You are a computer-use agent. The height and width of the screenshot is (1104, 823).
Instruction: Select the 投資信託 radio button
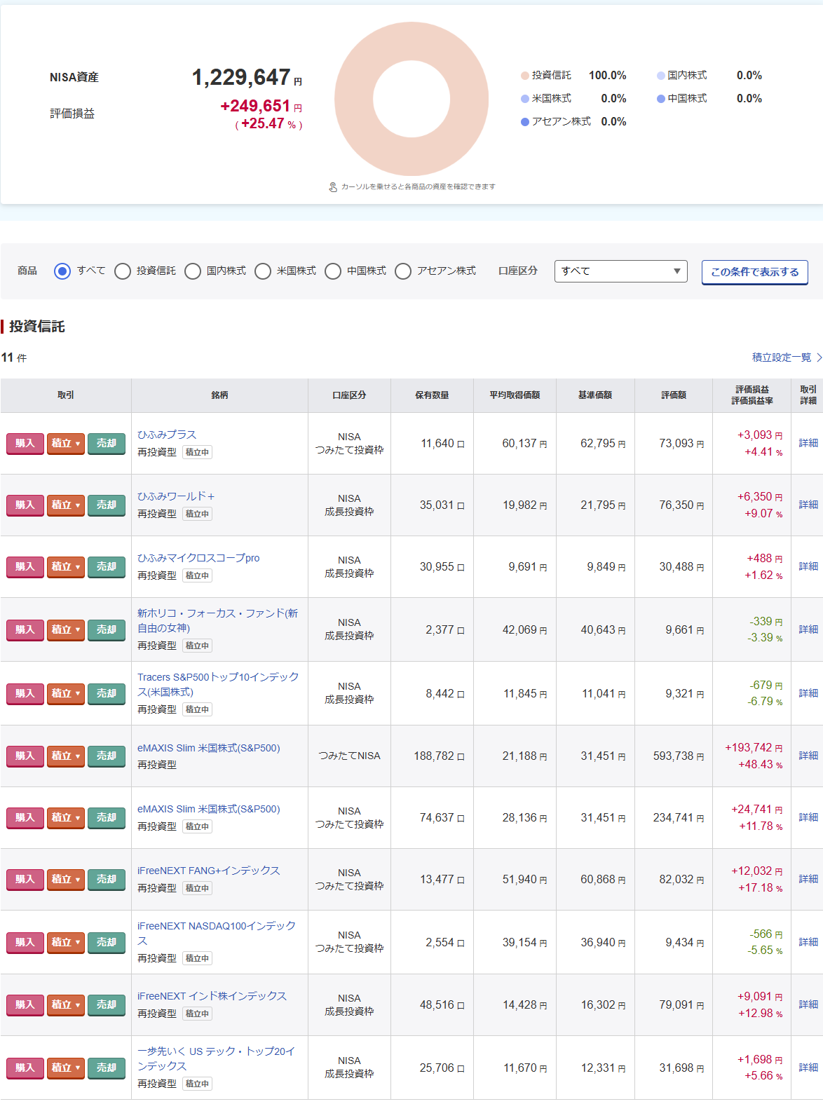pyautogui.click(x=123, y=271)
